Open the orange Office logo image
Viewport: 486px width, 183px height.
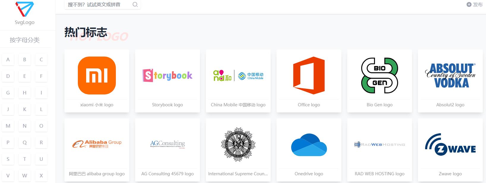pos(309,76)
